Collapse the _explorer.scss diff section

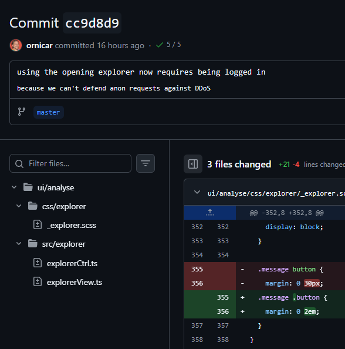tap(197, 193)
